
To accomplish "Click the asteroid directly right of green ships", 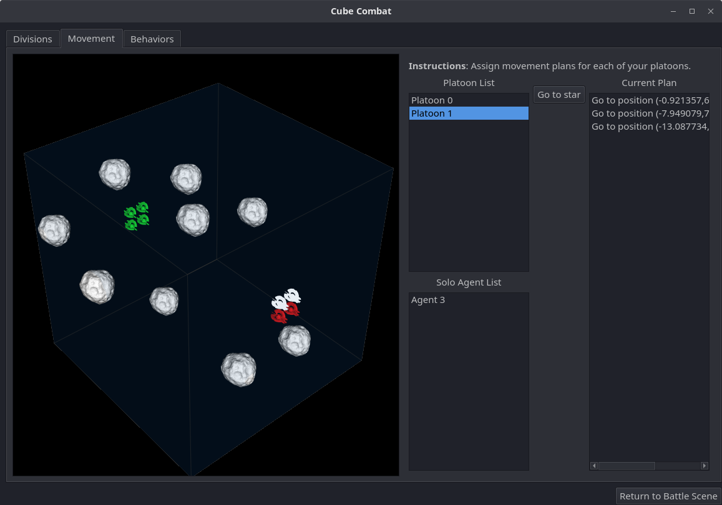I will [193, 219].
